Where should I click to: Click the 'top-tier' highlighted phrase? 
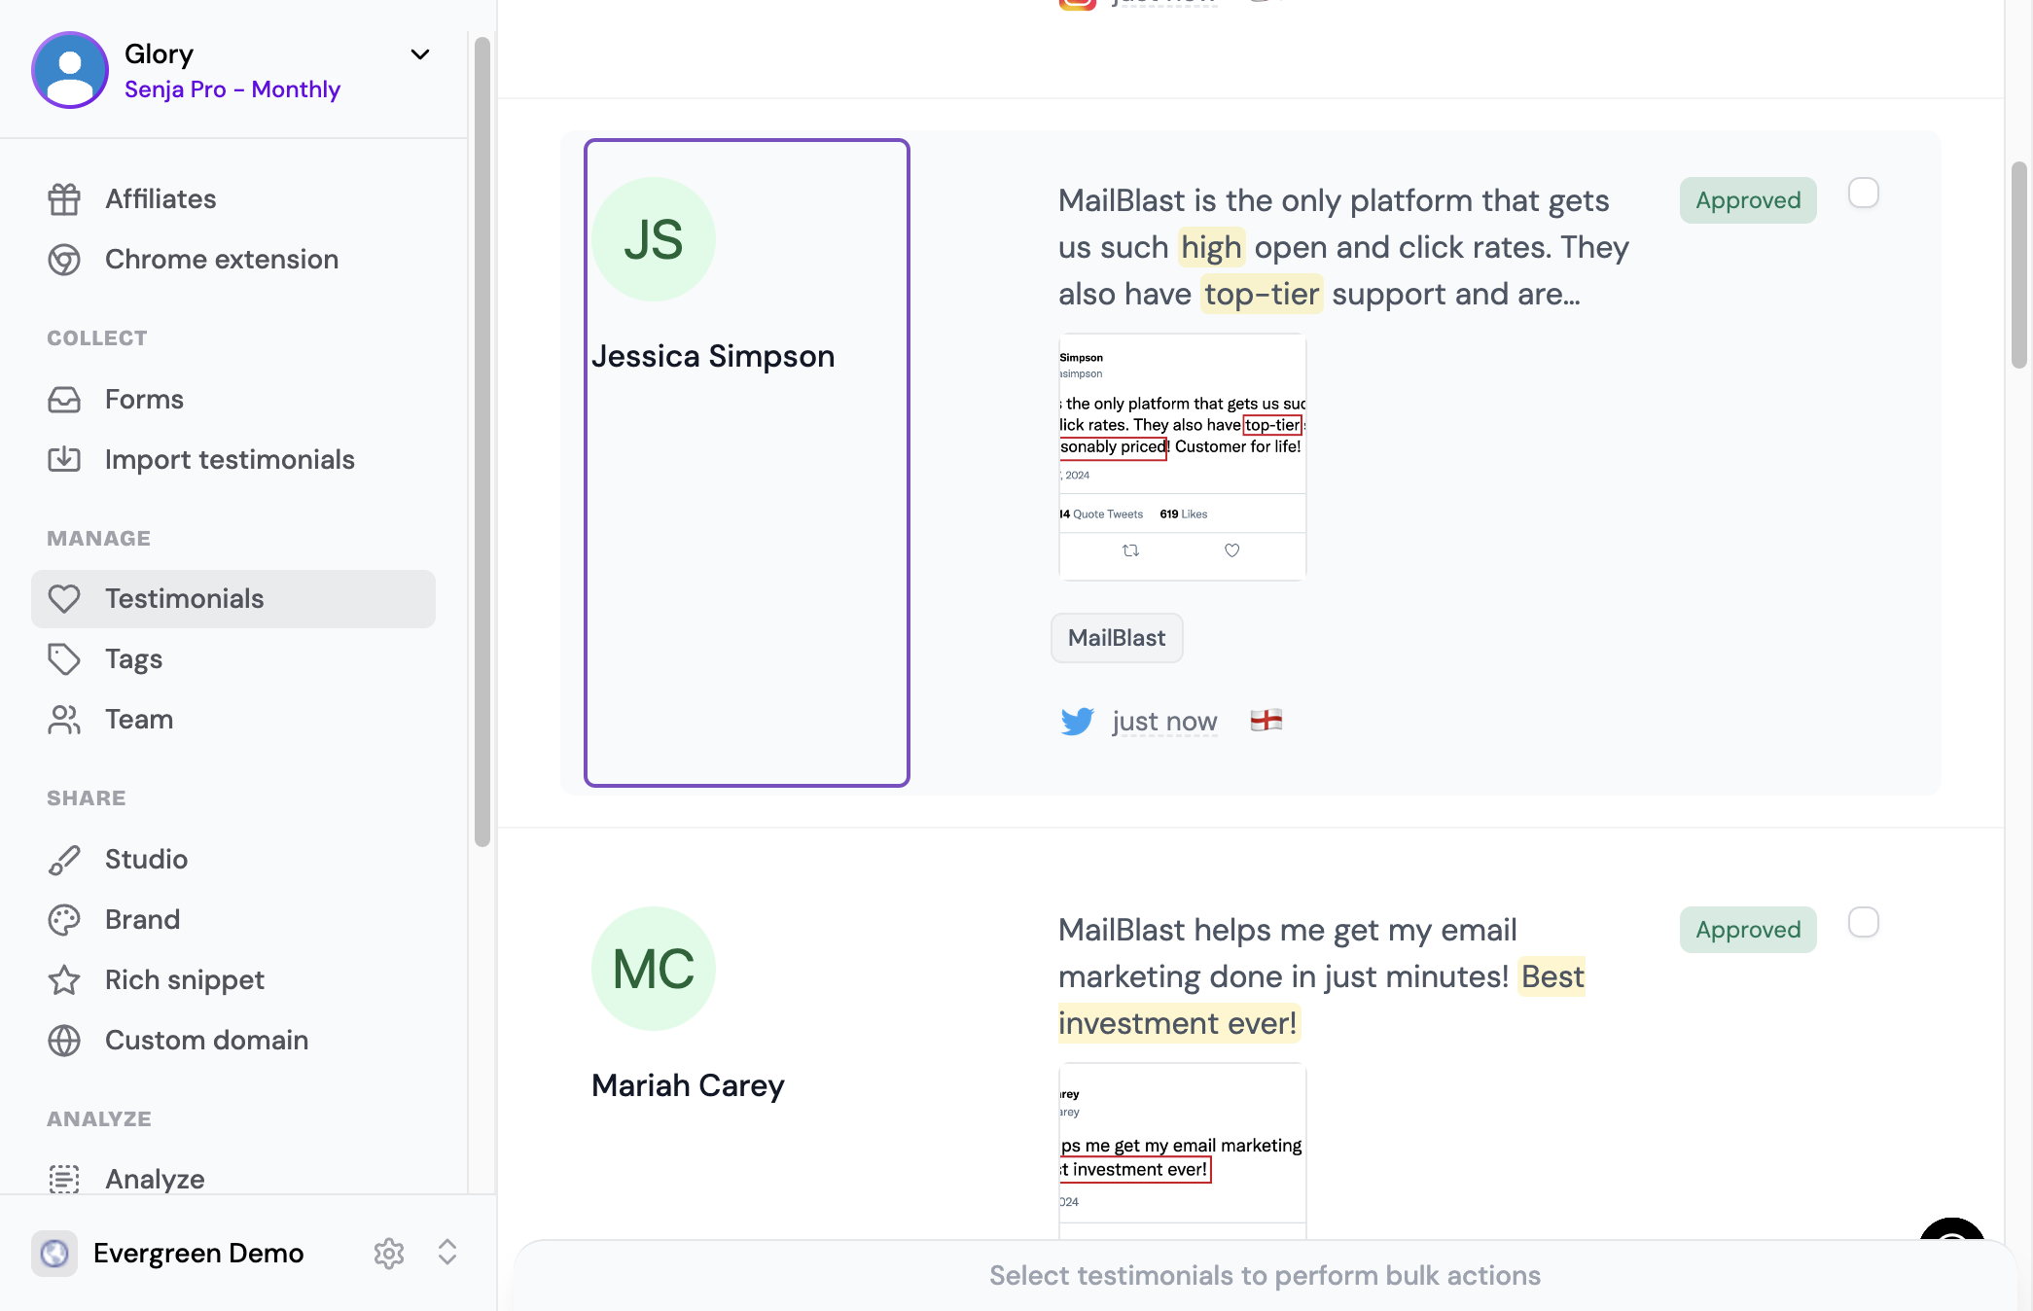click(x=1262, y=294)
